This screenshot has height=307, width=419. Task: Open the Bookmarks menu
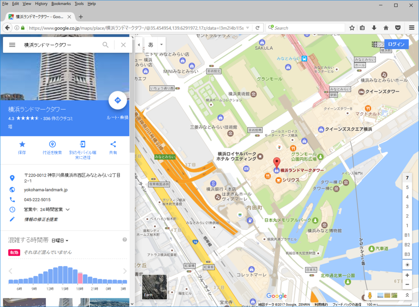click(x=61, y=4)
